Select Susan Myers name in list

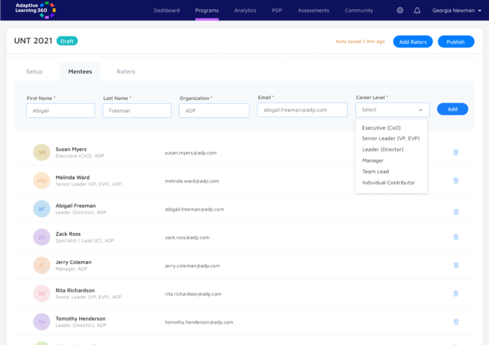pyautogui.click(x=71, y=149)
